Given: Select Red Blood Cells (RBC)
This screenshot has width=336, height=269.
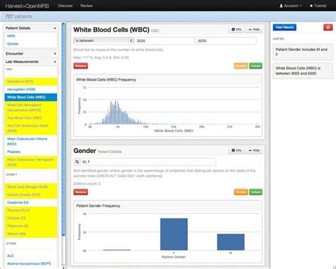Looking at the screenshot, I should tap(30, 118).
